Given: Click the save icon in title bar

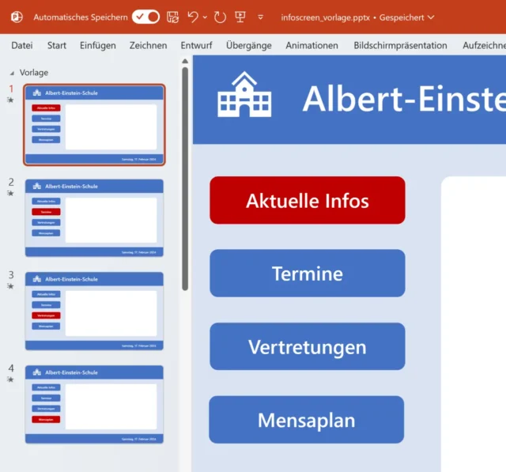Looking at the screenshot, I should [x=173, y=17].
